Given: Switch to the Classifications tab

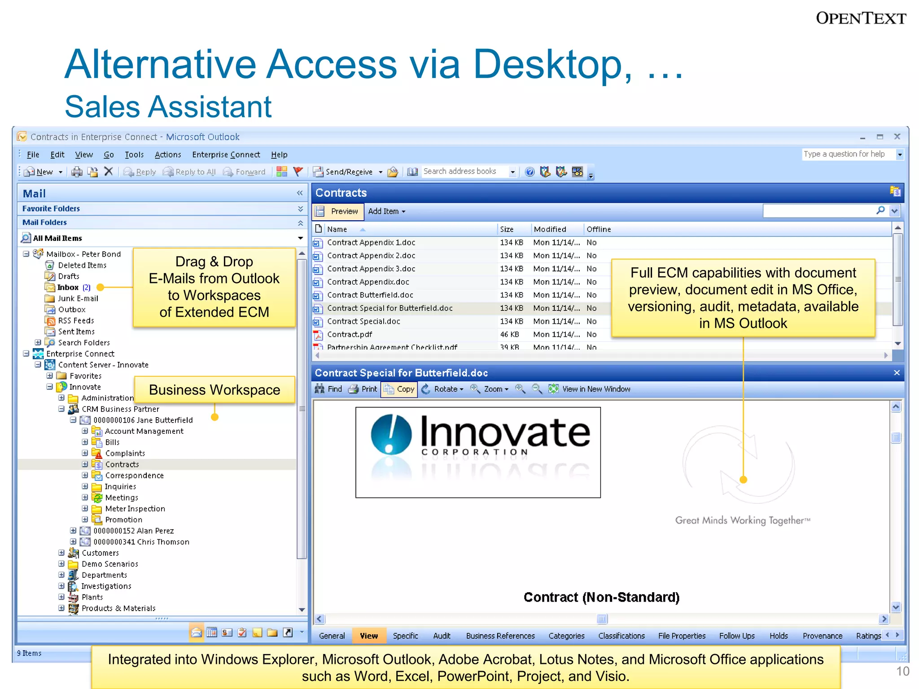Looking at the screenshot, I should pos(621,636).
